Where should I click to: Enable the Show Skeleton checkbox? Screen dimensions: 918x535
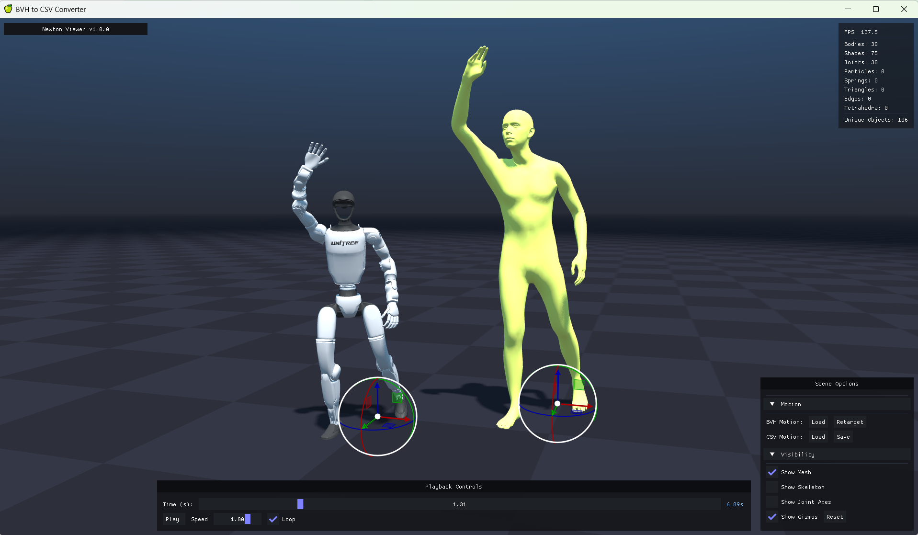pyautogui.click(x=772, y=487)
